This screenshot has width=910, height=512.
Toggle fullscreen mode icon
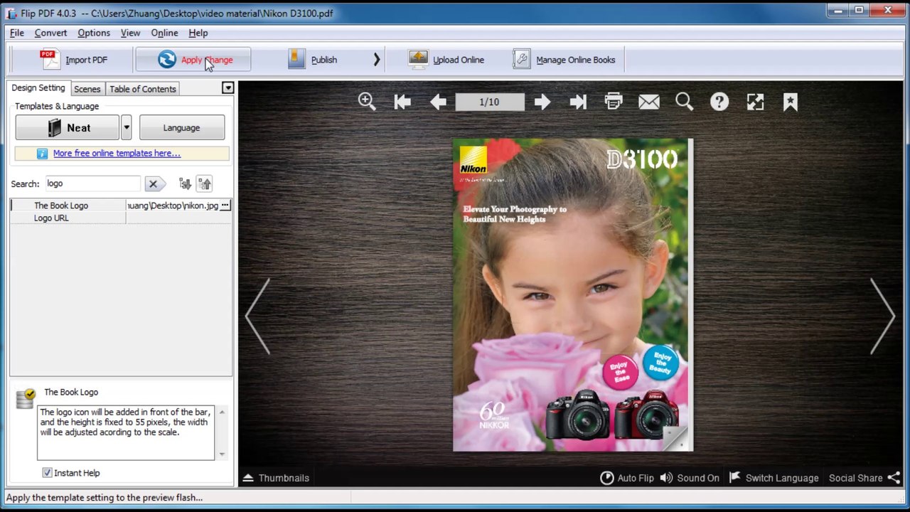755,102
